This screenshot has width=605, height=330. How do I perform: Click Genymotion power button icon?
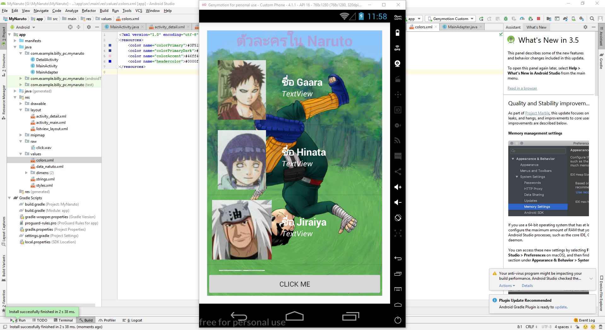pyautogui.click(x=398, y=320)
